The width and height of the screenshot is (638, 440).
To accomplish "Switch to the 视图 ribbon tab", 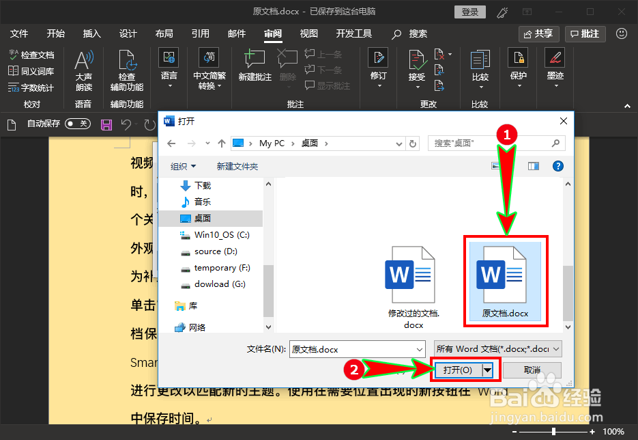I will [308, 33].
